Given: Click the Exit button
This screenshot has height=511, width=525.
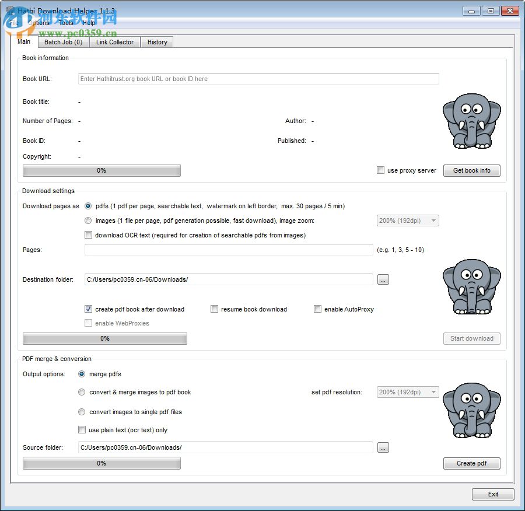Looking at the screenshot, I should point(493,494).
